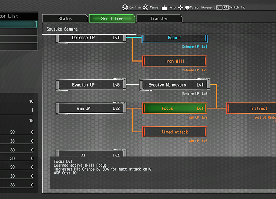The width and height of the screenshot is (276, 199).
Task: Click the highlighted entry in operator list
Action: [18, 24]
